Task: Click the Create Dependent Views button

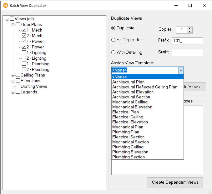Action: 175,182
